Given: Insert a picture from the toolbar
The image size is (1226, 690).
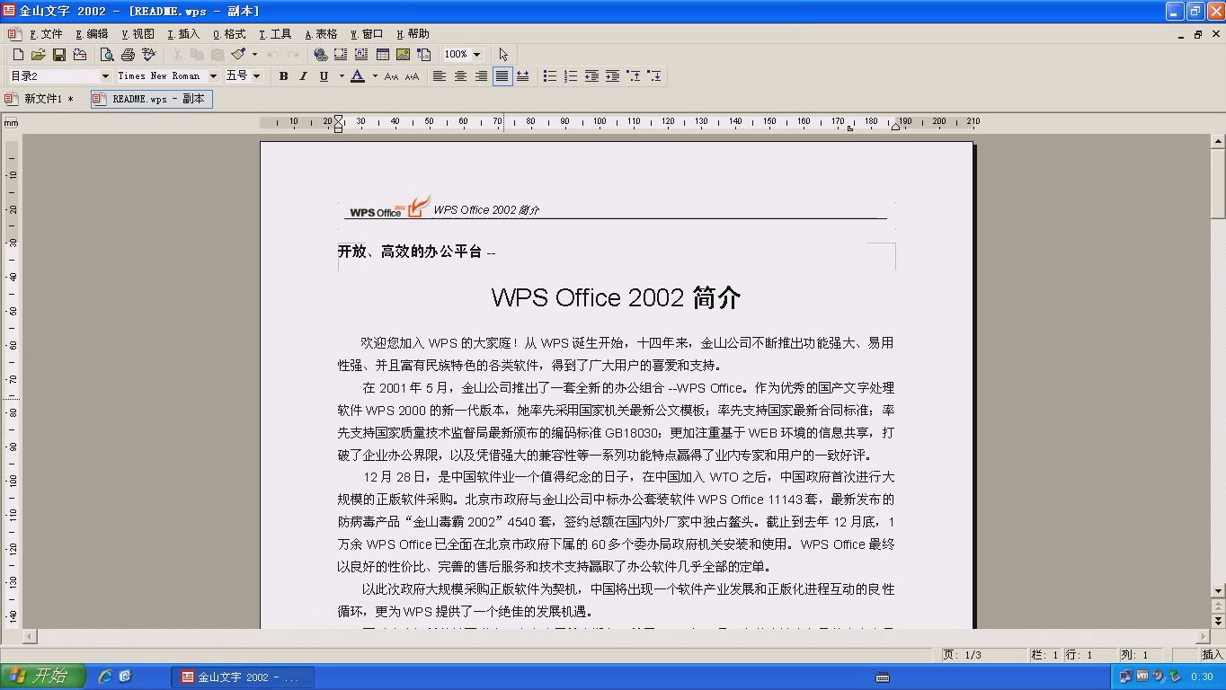Looking at the screenshot, I should tap(403, 55).
